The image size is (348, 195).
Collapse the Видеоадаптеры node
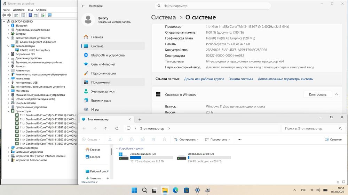[x=8, y=46]
